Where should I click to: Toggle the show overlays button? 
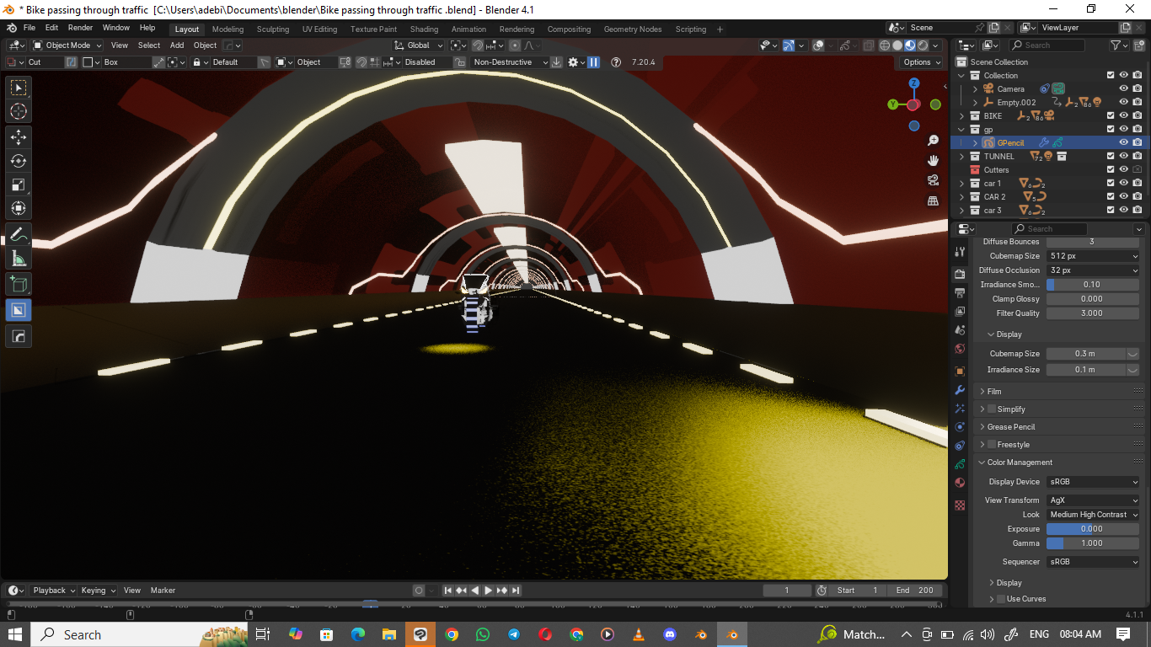coord(819,45)
